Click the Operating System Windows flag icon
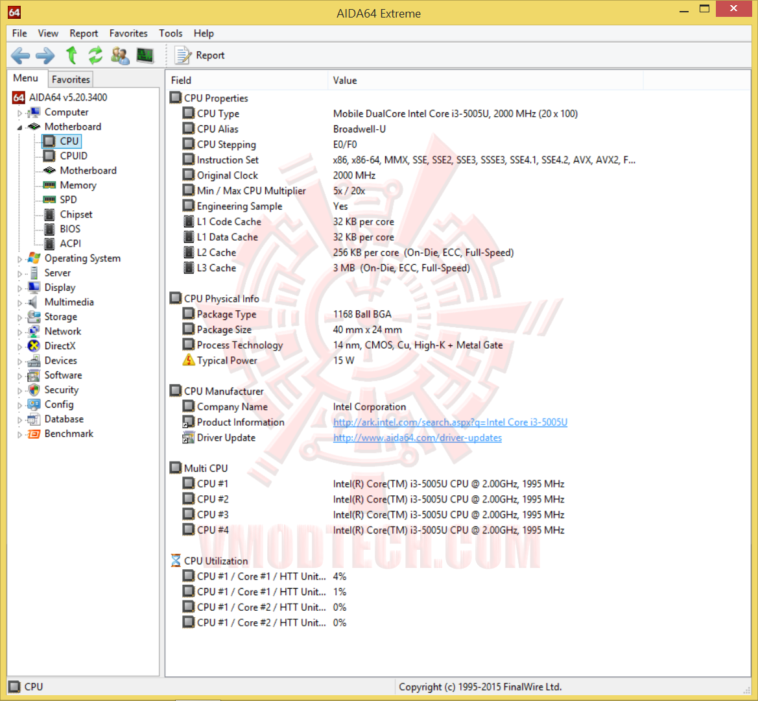 (34, 258)
